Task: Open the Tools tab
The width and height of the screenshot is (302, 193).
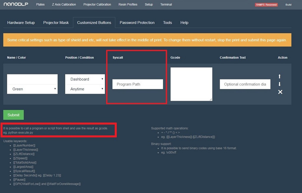Action: tap(168, 23)
